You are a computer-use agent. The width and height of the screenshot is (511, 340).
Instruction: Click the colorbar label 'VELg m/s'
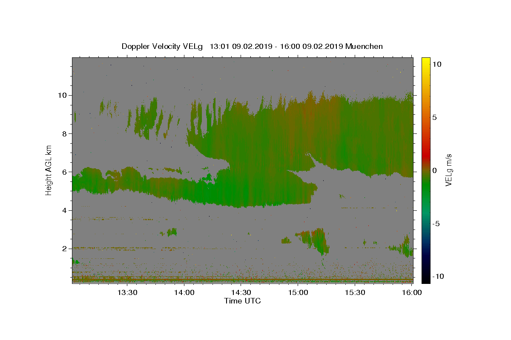pyautogui.click(x=448, y=170)
